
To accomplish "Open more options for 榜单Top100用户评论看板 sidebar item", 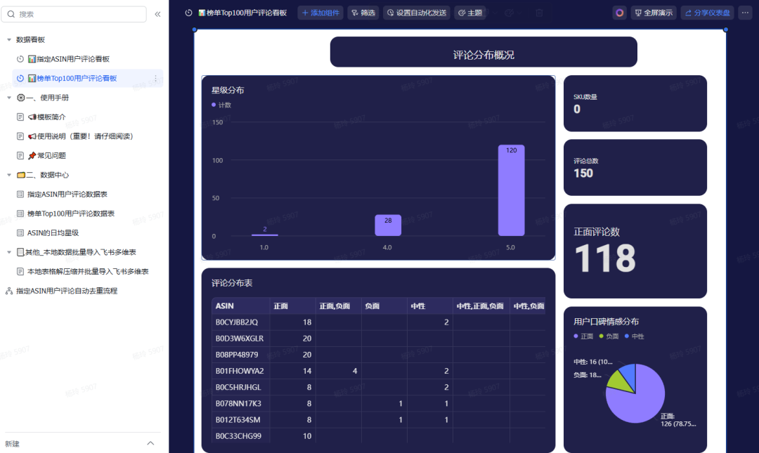I will coord(156,79).
